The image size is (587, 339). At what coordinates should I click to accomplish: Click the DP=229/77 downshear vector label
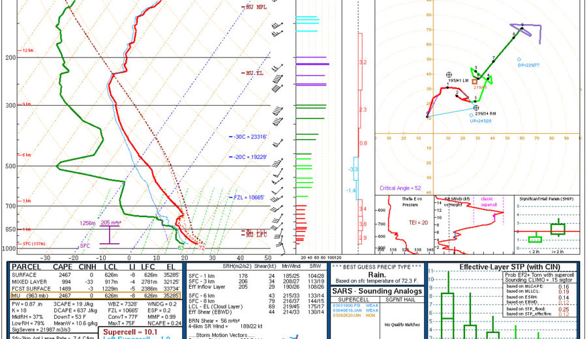(528, 65)
